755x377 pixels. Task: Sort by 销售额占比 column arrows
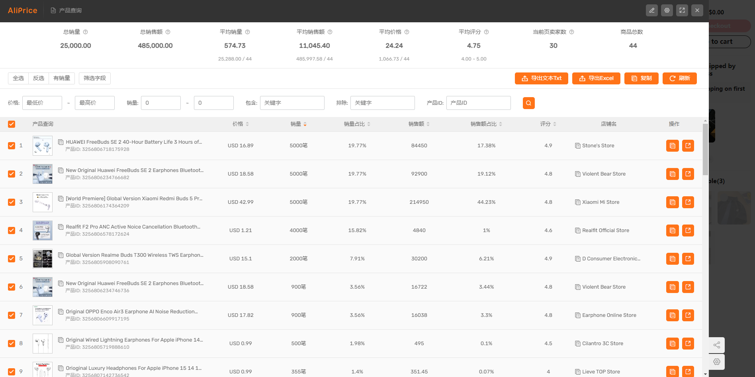501,124
